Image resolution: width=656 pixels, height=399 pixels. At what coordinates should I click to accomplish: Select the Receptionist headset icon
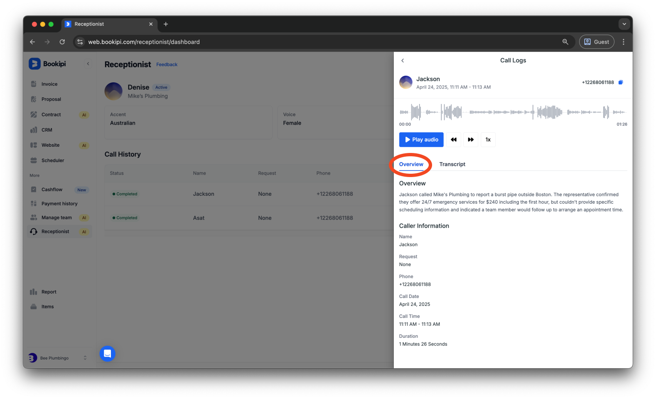pyautogui.click(x=34, y=232)
